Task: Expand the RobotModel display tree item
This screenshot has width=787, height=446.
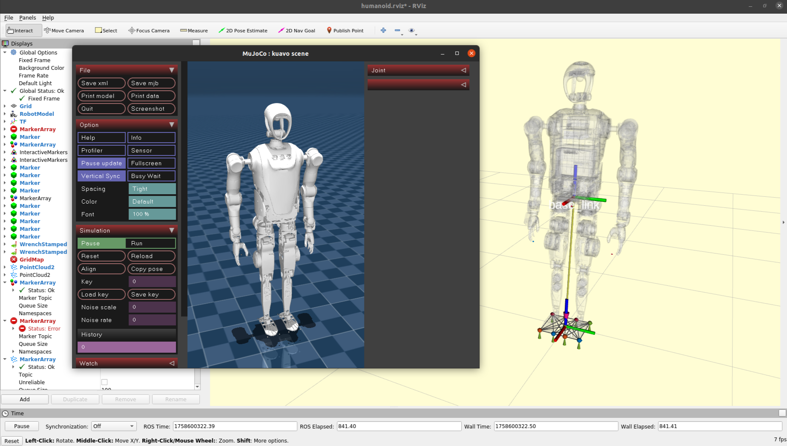Action: (x=5, y=114)
